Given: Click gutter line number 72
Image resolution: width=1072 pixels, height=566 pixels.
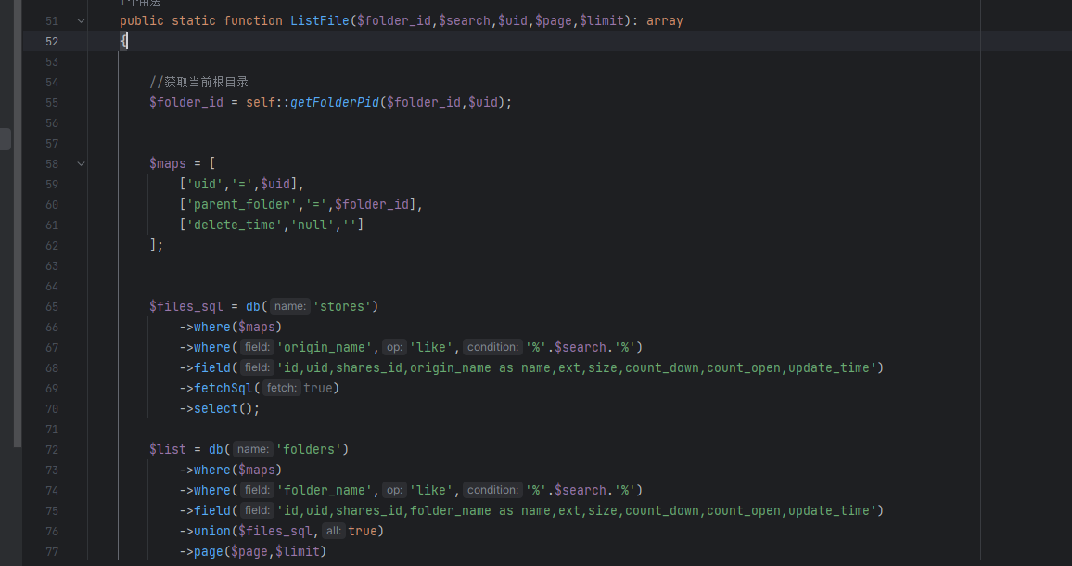Looking at the screenshot, I should pyautogui.click(x=52, y=450).
